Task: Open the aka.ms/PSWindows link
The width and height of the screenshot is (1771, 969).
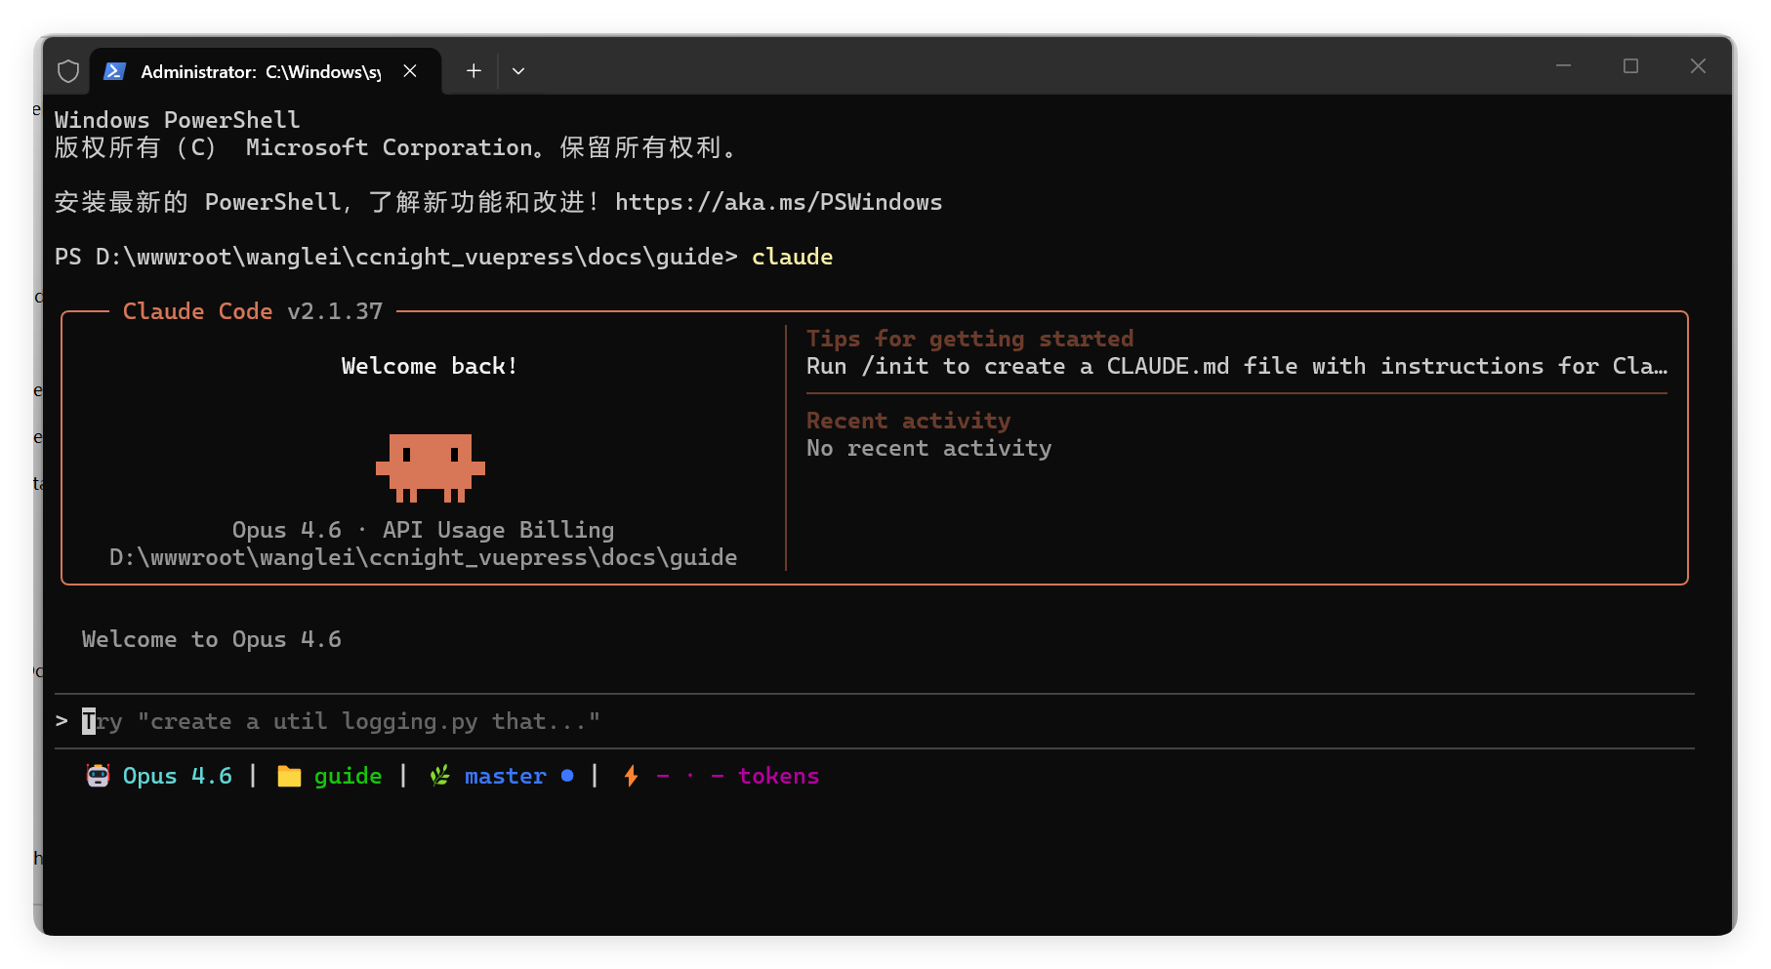Action: pyautogui.click(x=778, y=202)
